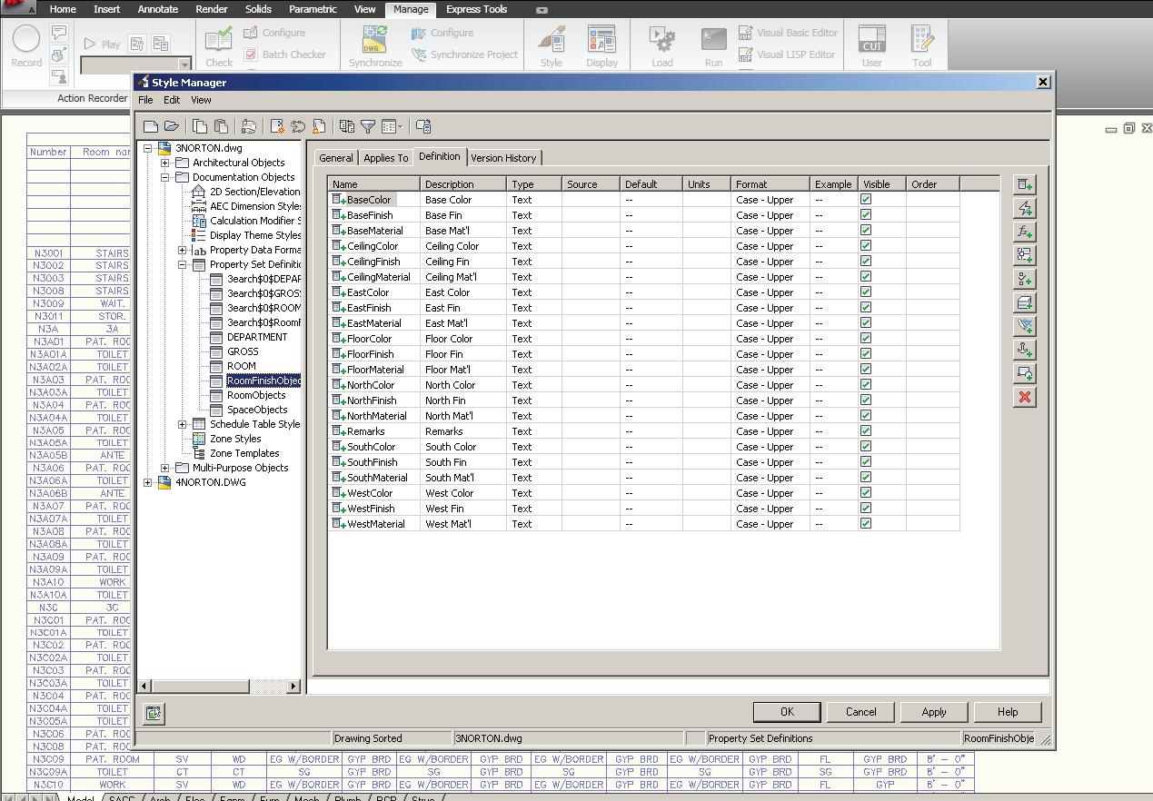This screenshot has height=801, width=1153.
Task: Open the User Interface CUI icon
Action: 872,46
